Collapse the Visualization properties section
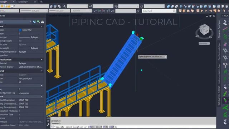The width and height of the screenshot is (229, 129). pos(42,59)
